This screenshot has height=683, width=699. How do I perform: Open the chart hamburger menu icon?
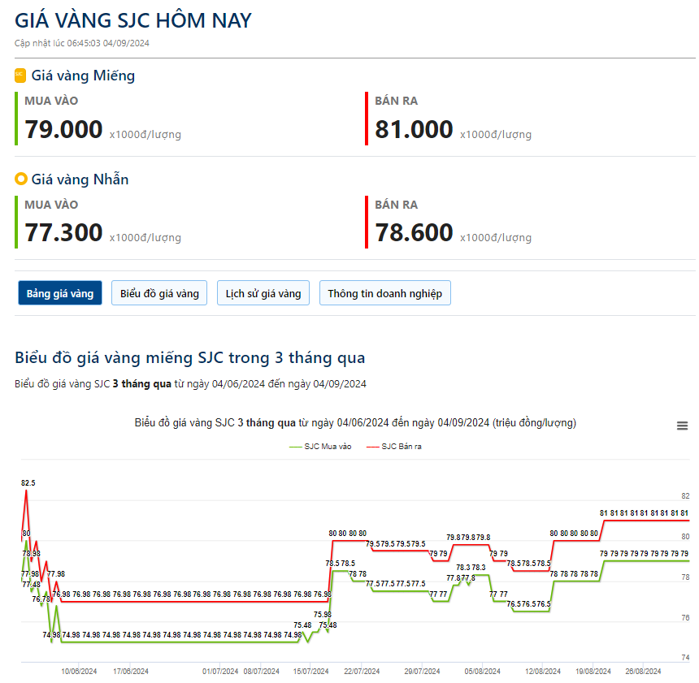tap(682, 426)
